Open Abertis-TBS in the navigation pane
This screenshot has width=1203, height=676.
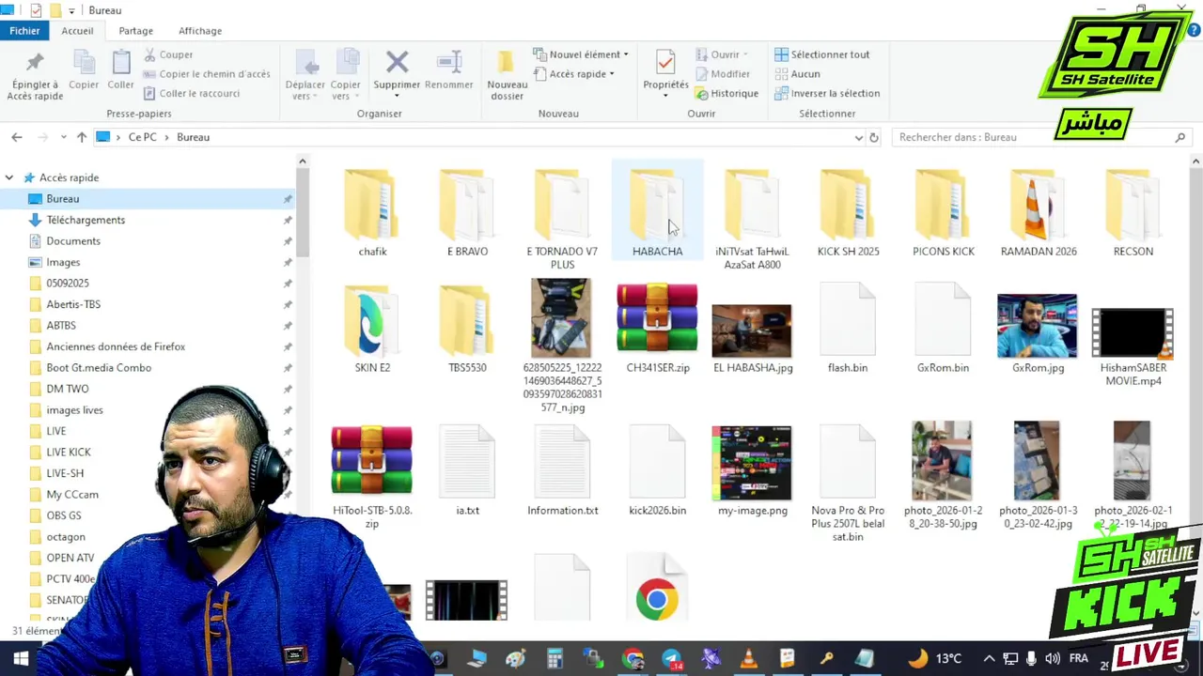coord(73,304)
